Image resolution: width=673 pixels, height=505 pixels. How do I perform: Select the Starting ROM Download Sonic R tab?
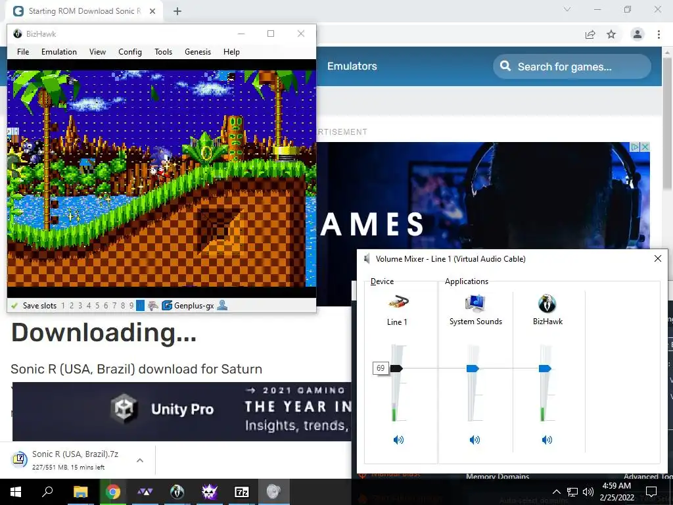(x=84, y=11)
